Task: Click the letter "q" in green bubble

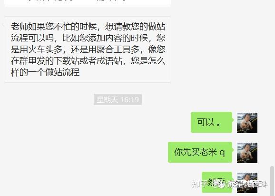Action: point(222,153)
